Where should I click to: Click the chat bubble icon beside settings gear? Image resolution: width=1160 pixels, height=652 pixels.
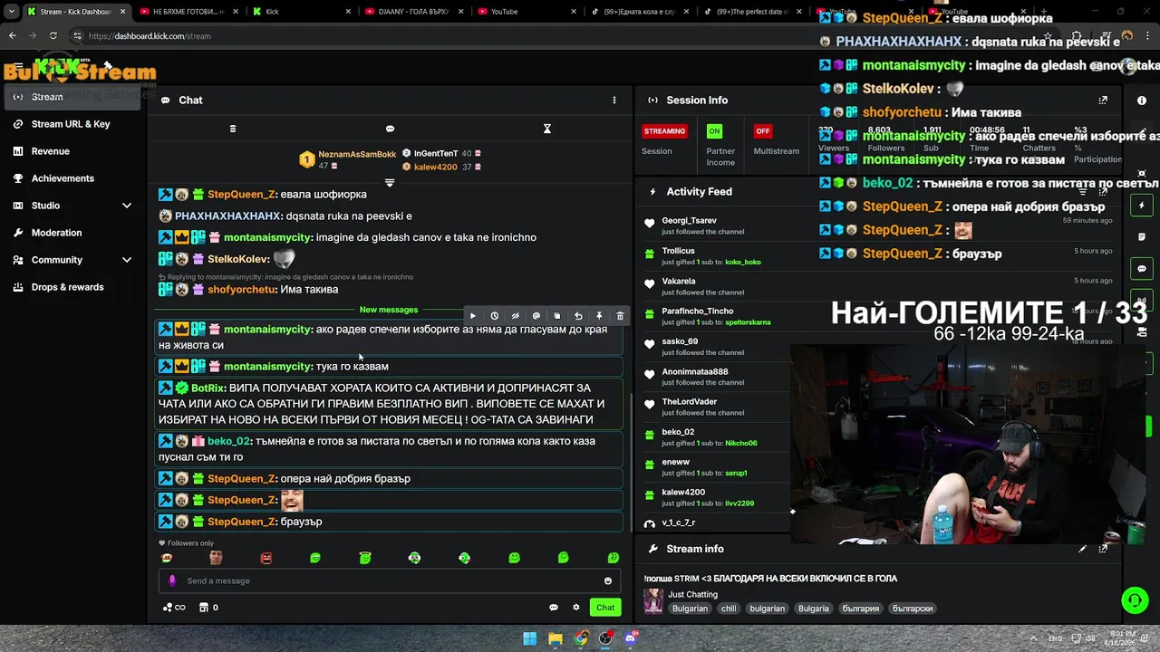pos(554,608)
